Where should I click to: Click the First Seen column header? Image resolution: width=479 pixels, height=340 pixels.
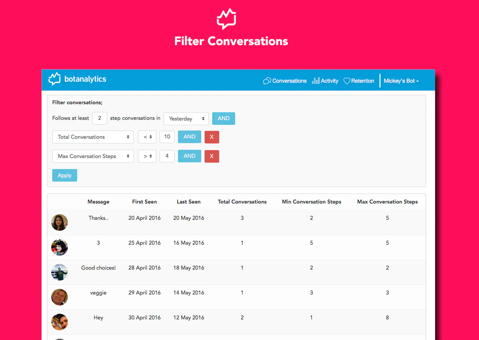[x=144, y=202]
